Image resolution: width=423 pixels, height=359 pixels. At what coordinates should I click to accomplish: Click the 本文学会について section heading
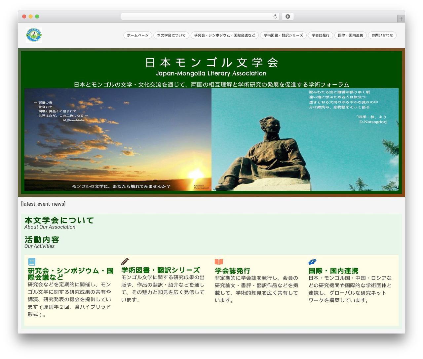pos(59,220)
